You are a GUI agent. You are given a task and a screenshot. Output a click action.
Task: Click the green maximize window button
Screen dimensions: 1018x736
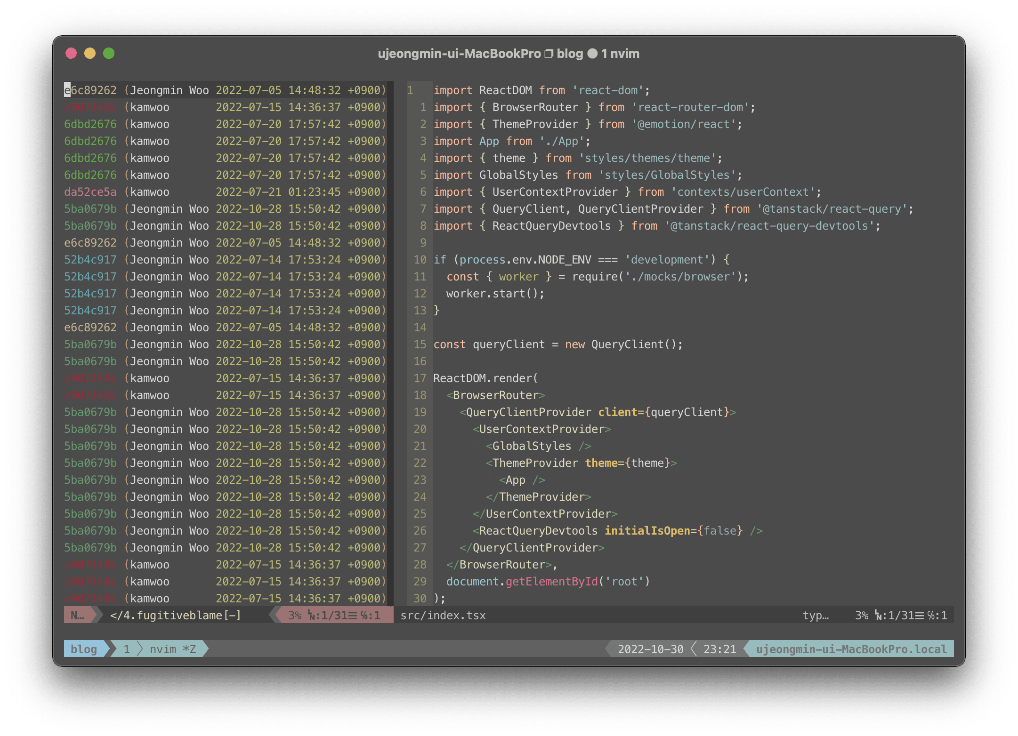tap(109, 53)
